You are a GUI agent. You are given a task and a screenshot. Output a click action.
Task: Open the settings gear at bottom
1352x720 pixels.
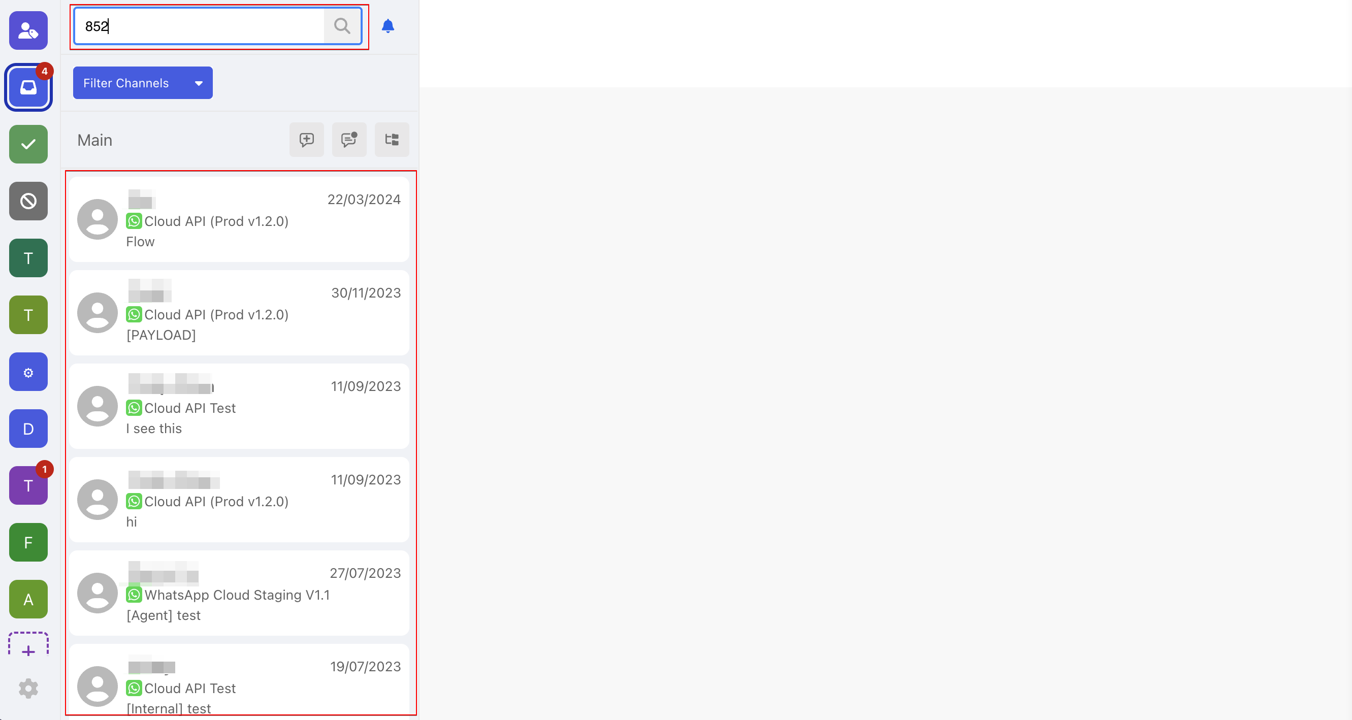point(28,688)
